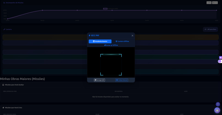The width and height of the screenshot is (222, 115).
Task: Click the lightning bolt IECC PAY icon
Action: point(90,35)
